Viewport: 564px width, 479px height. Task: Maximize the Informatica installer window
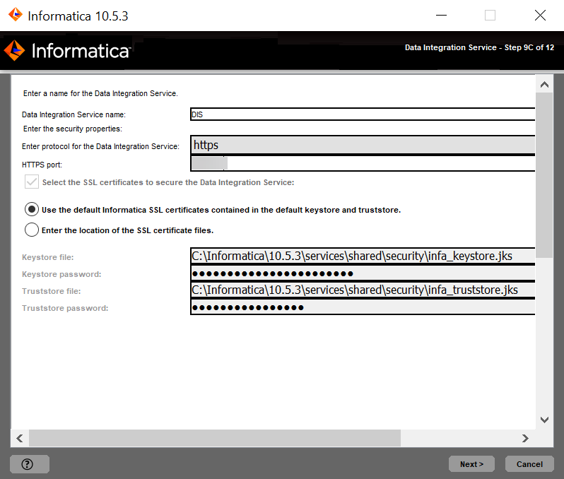[490, 15]
